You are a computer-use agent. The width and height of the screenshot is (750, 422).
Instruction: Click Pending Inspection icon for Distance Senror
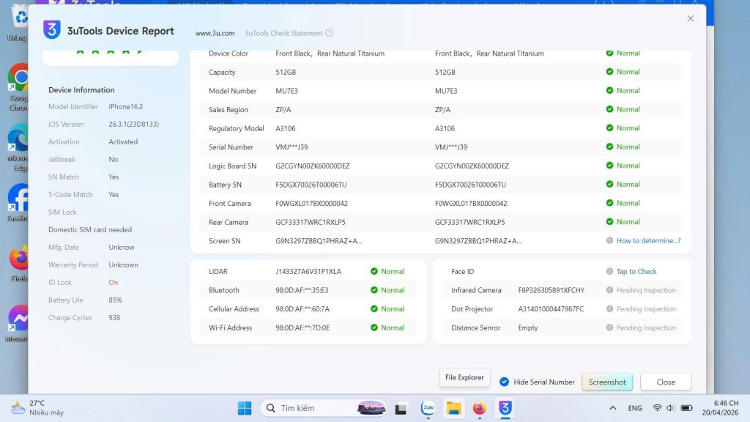609,327
